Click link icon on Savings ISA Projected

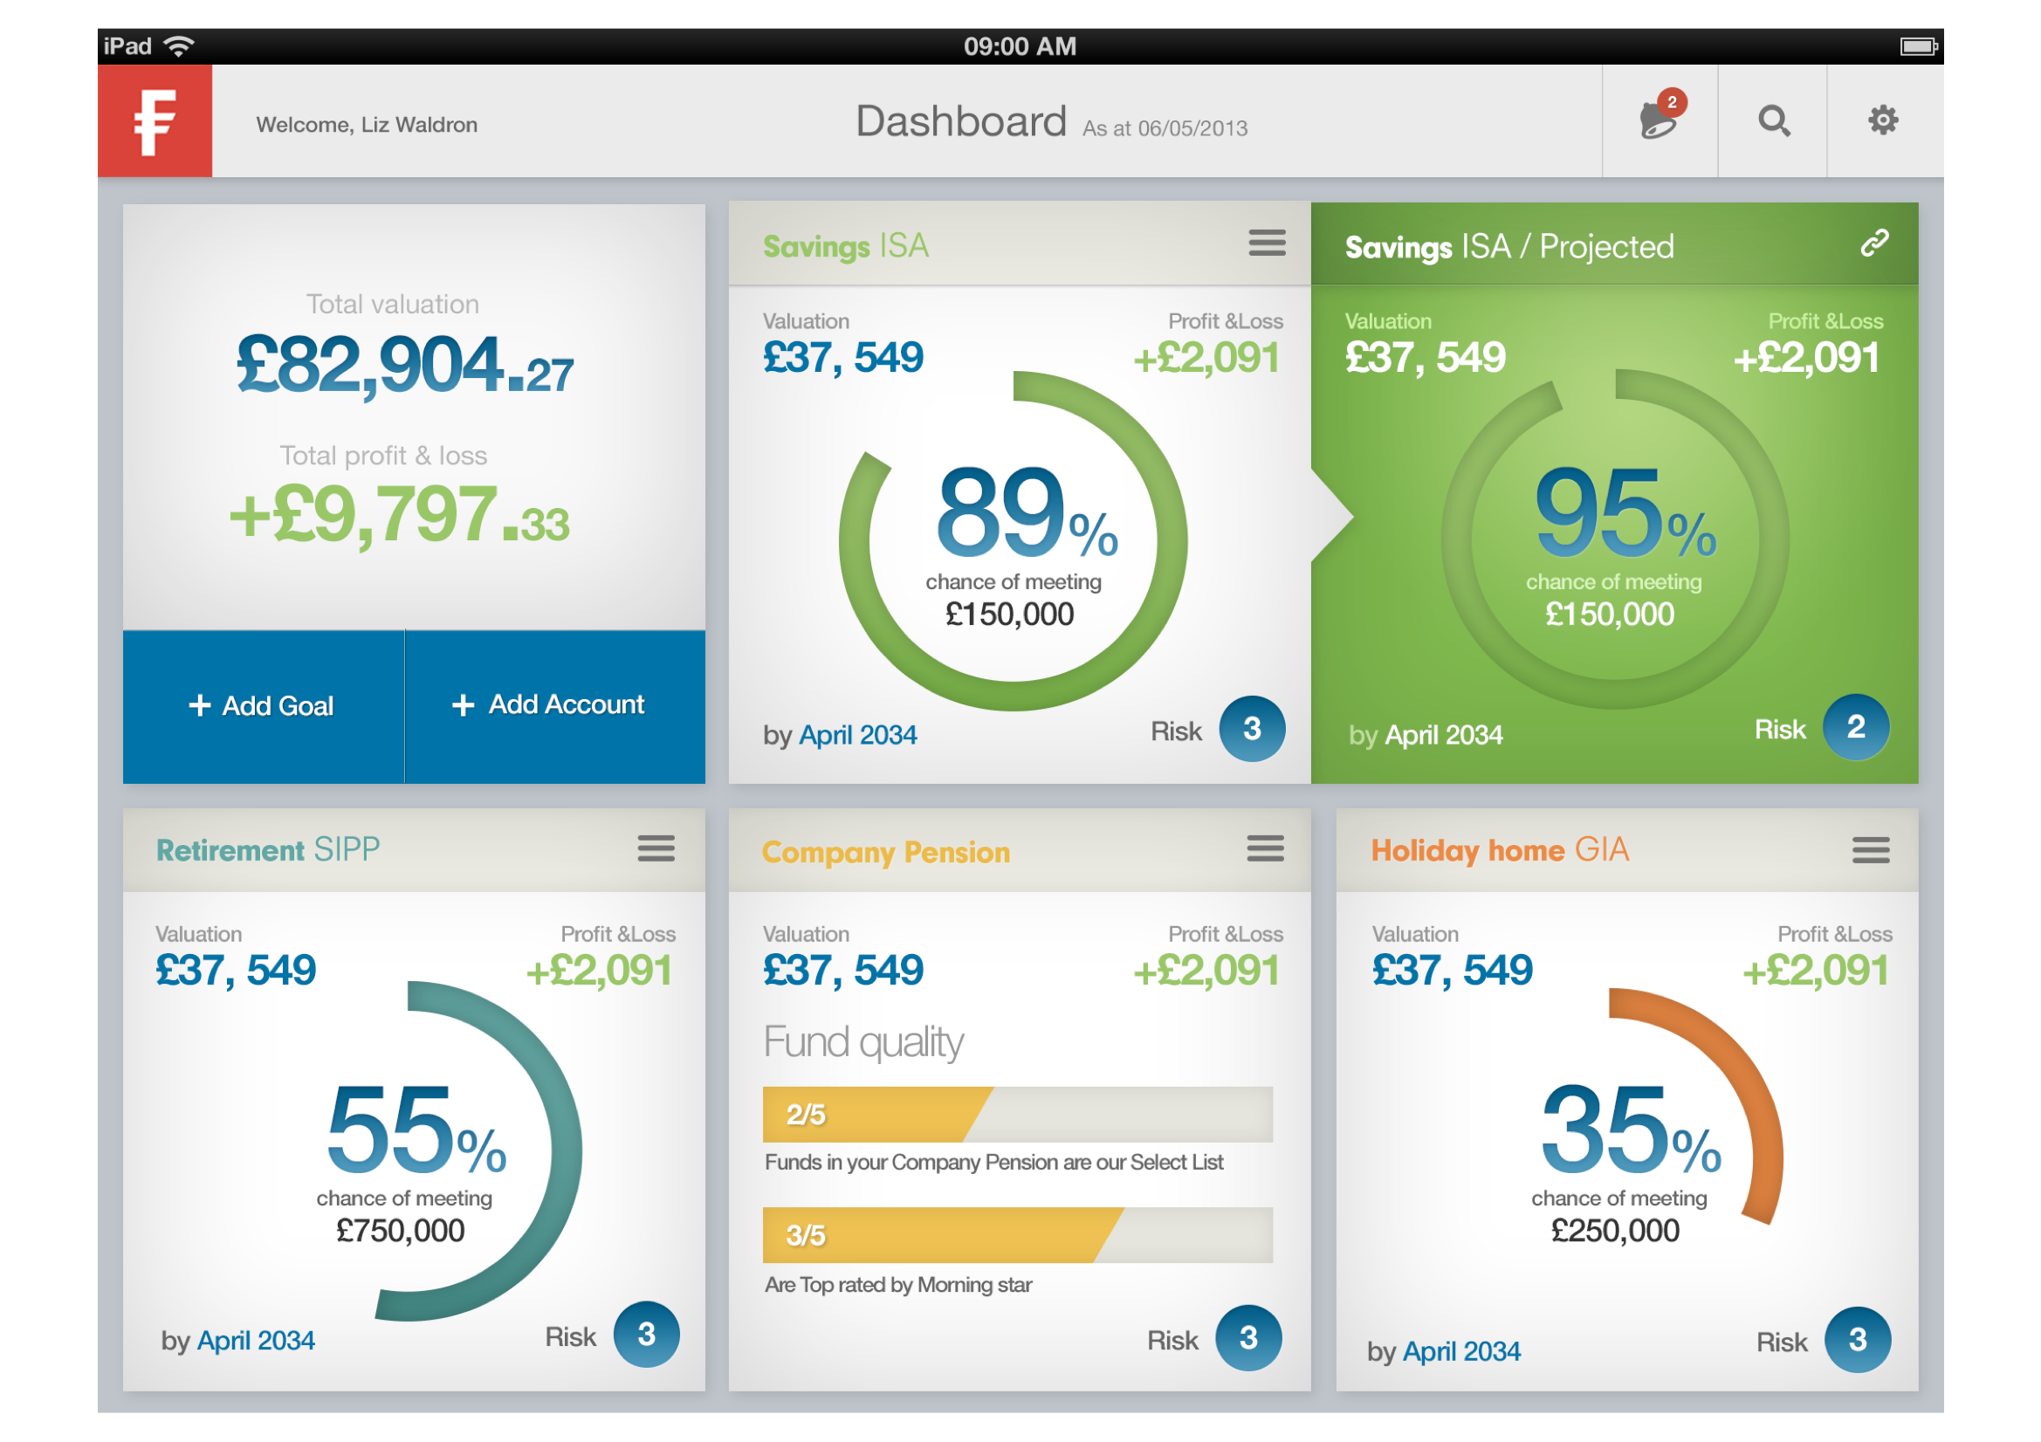1874,243
